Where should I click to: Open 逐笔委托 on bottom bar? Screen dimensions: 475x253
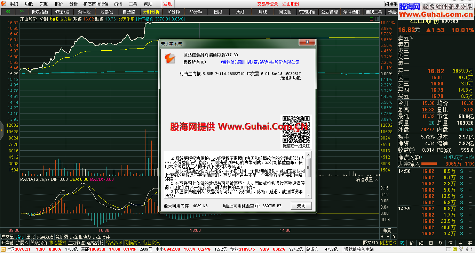point(95,243)
